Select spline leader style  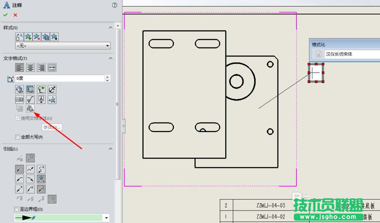[41, 169]
